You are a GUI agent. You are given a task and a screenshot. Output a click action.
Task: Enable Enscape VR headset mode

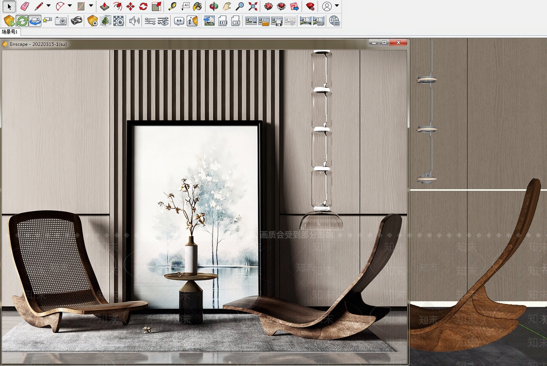coord(76,21)
